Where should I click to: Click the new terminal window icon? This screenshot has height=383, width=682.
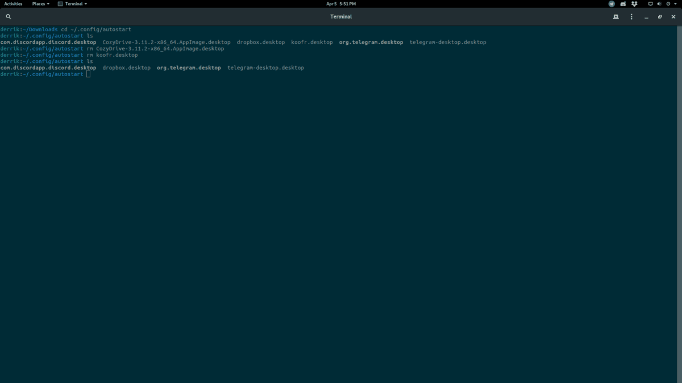(x=616, y=16)
